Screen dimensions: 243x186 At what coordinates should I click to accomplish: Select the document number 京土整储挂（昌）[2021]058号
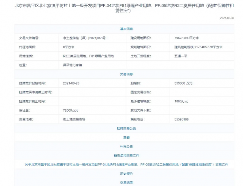point(84,38)
